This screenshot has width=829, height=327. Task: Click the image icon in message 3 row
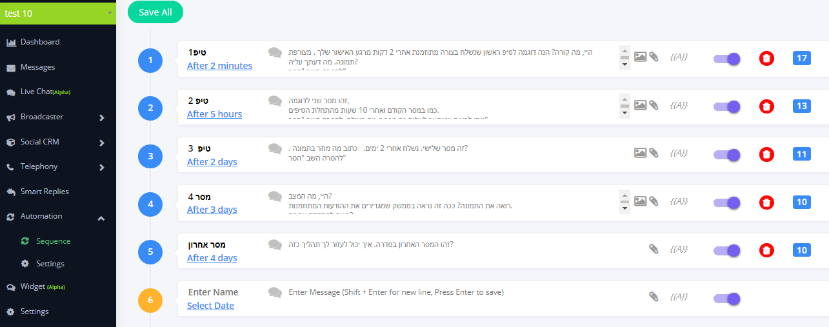(x=640, y=153)
